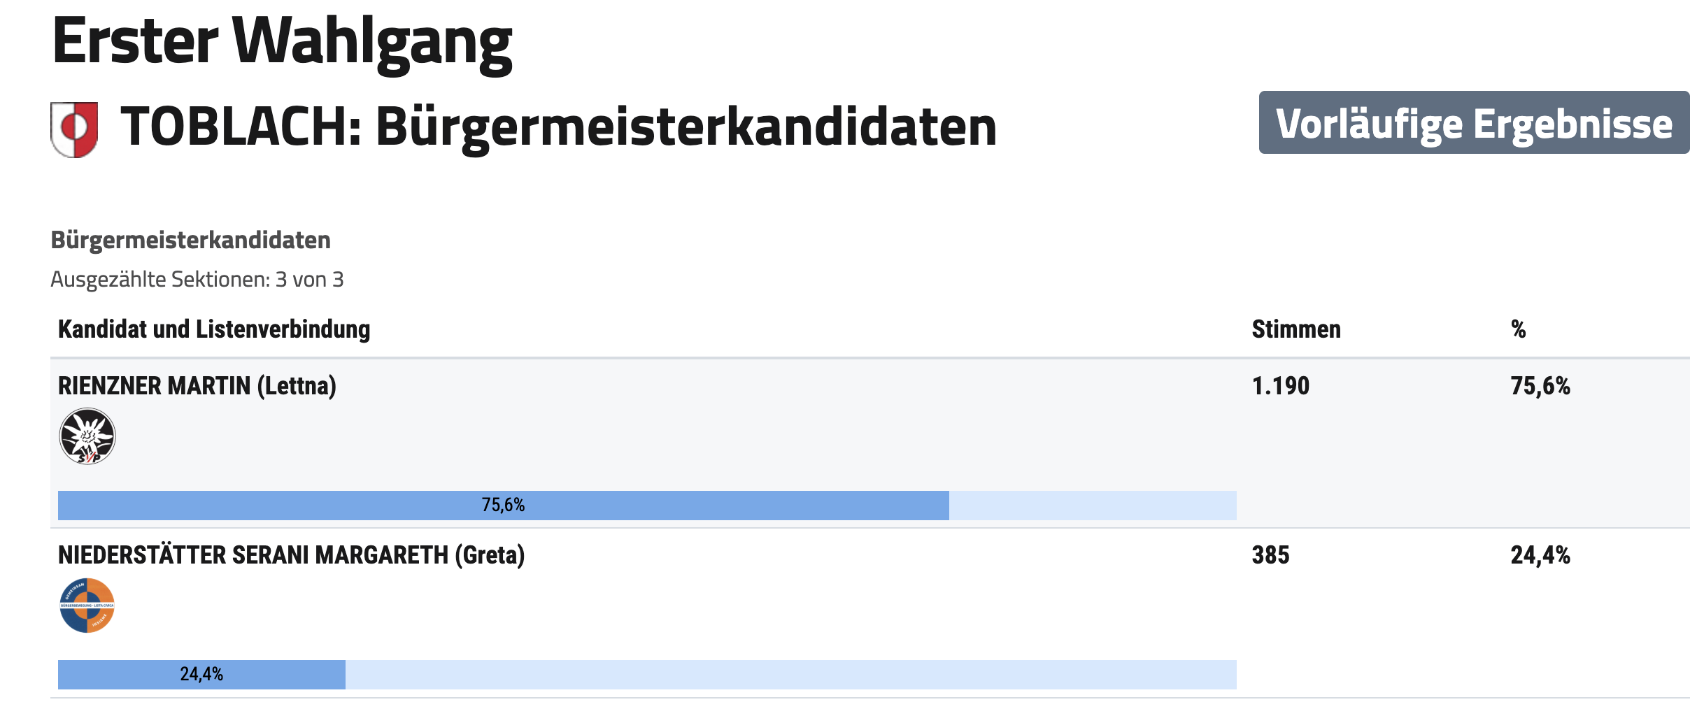This screenshot has height=709, width=1697.
Task: Sort by Kandidat und Listenverbindung column header
Action: 214,329
